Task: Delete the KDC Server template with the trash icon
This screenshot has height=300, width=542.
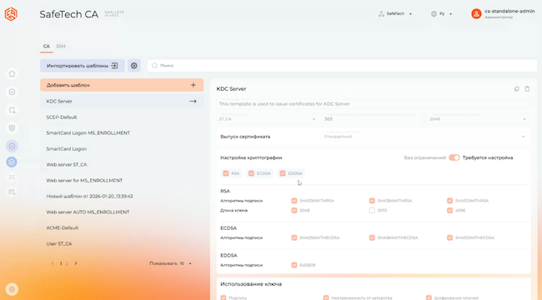Action: [527, 89]
